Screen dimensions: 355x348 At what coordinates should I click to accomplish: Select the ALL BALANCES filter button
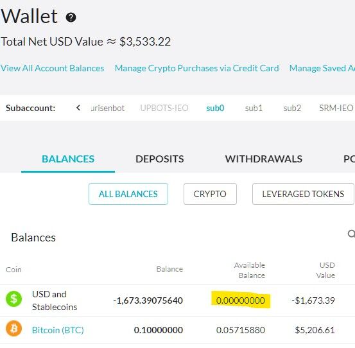click(x=128, y=194)
